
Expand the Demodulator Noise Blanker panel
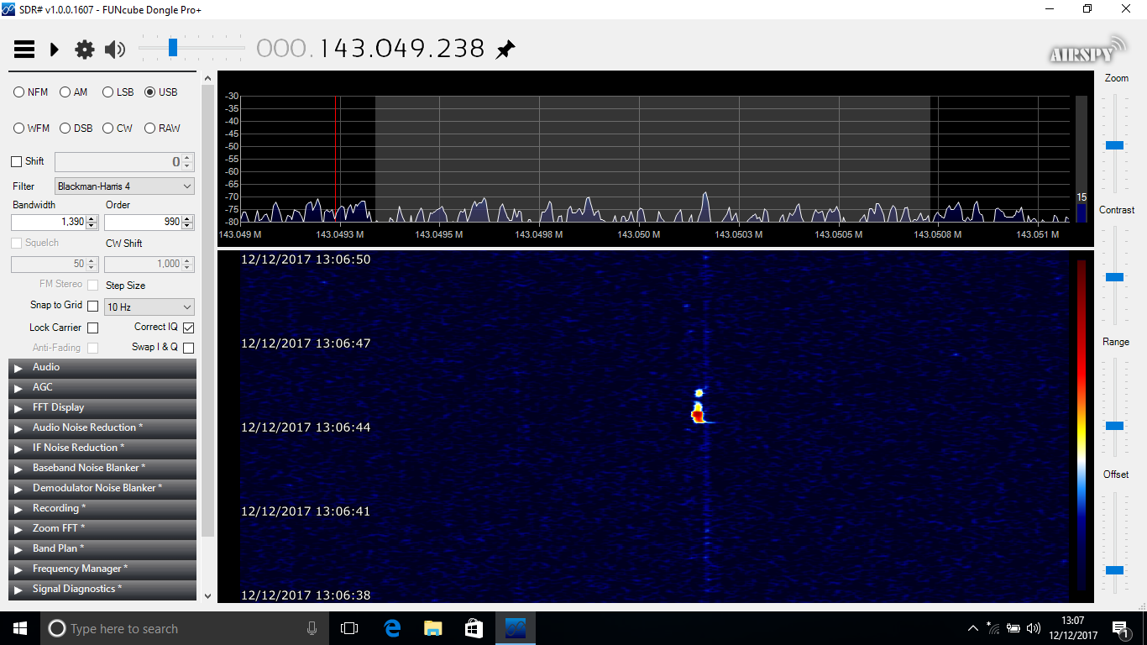tap(102, 489)
